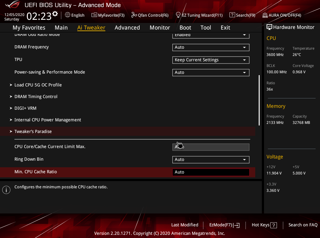Click Last Modified button

(x=185, y=225)
